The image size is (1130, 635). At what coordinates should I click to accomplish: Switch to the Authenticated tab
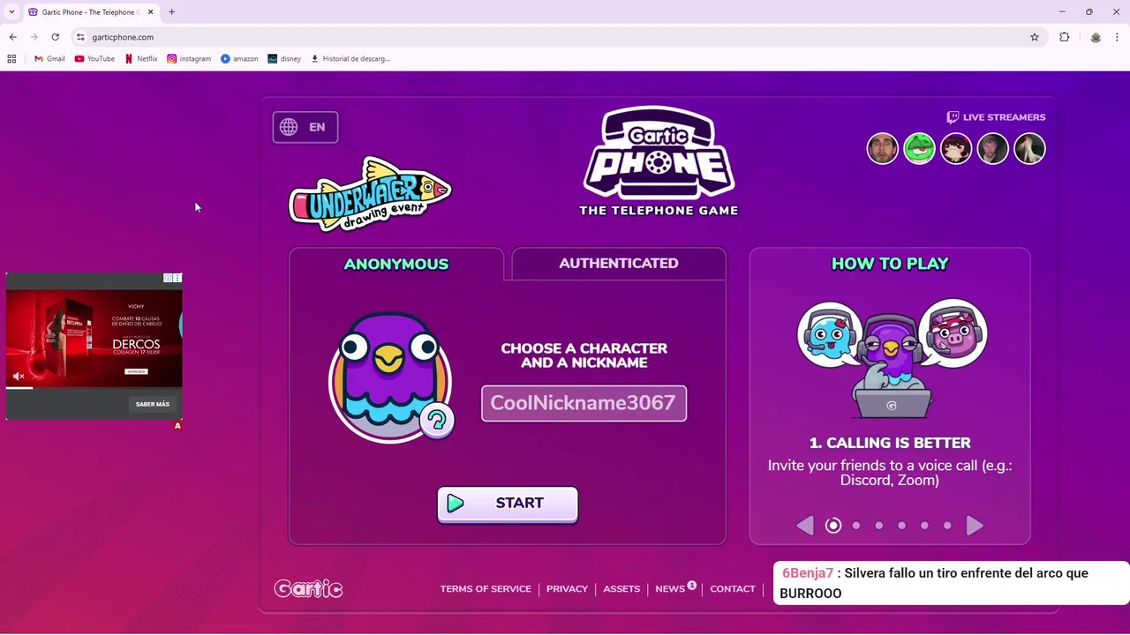(619, 263)
